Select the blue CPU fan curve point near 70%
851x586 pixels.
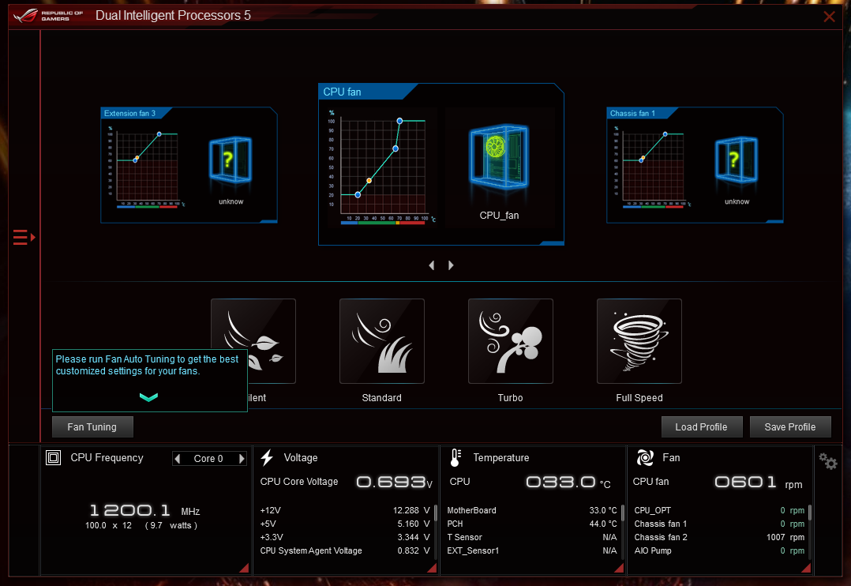point(396,148)
